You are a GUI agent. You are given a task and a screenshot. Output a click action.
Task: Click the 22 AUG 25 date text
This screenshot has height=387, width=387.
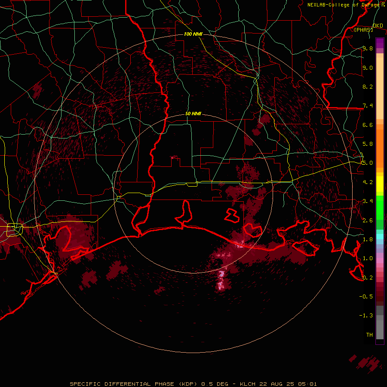pyautogui.click(x=277, y=384)
